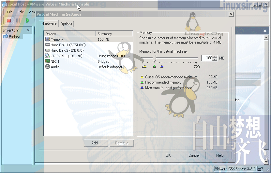This screenshot has height=173, width=271.
Task: Click the 'Default adapter' summary text
Action: point(110,67)
